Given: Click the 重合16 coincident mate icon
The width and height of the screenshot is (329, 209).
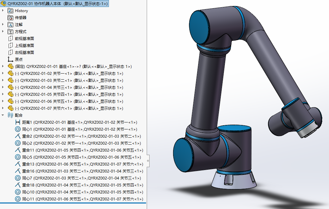Looking at the screenshot, I should [18, 171].
